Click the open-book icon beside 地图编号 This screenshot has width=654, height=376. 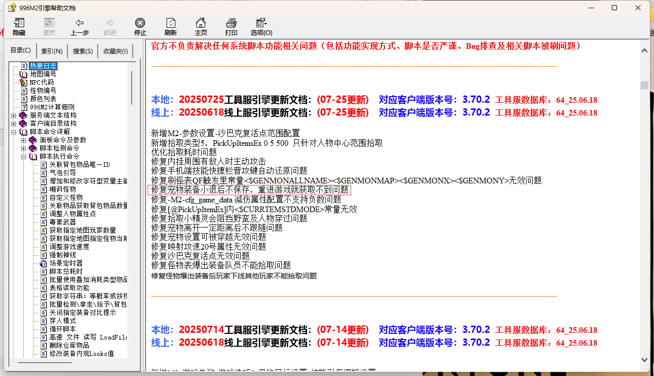(23, 74)
